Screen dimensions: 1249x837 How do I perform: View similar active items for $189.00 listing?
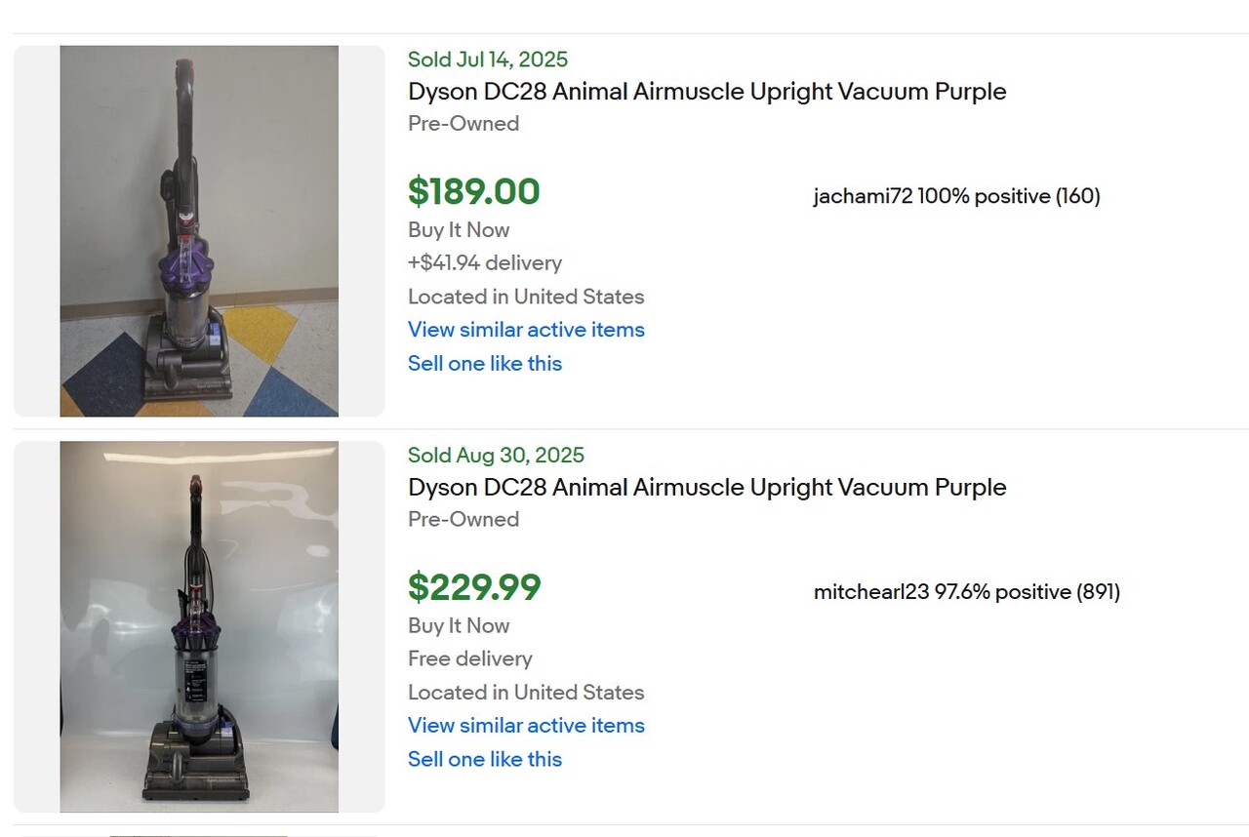[526, 330]
